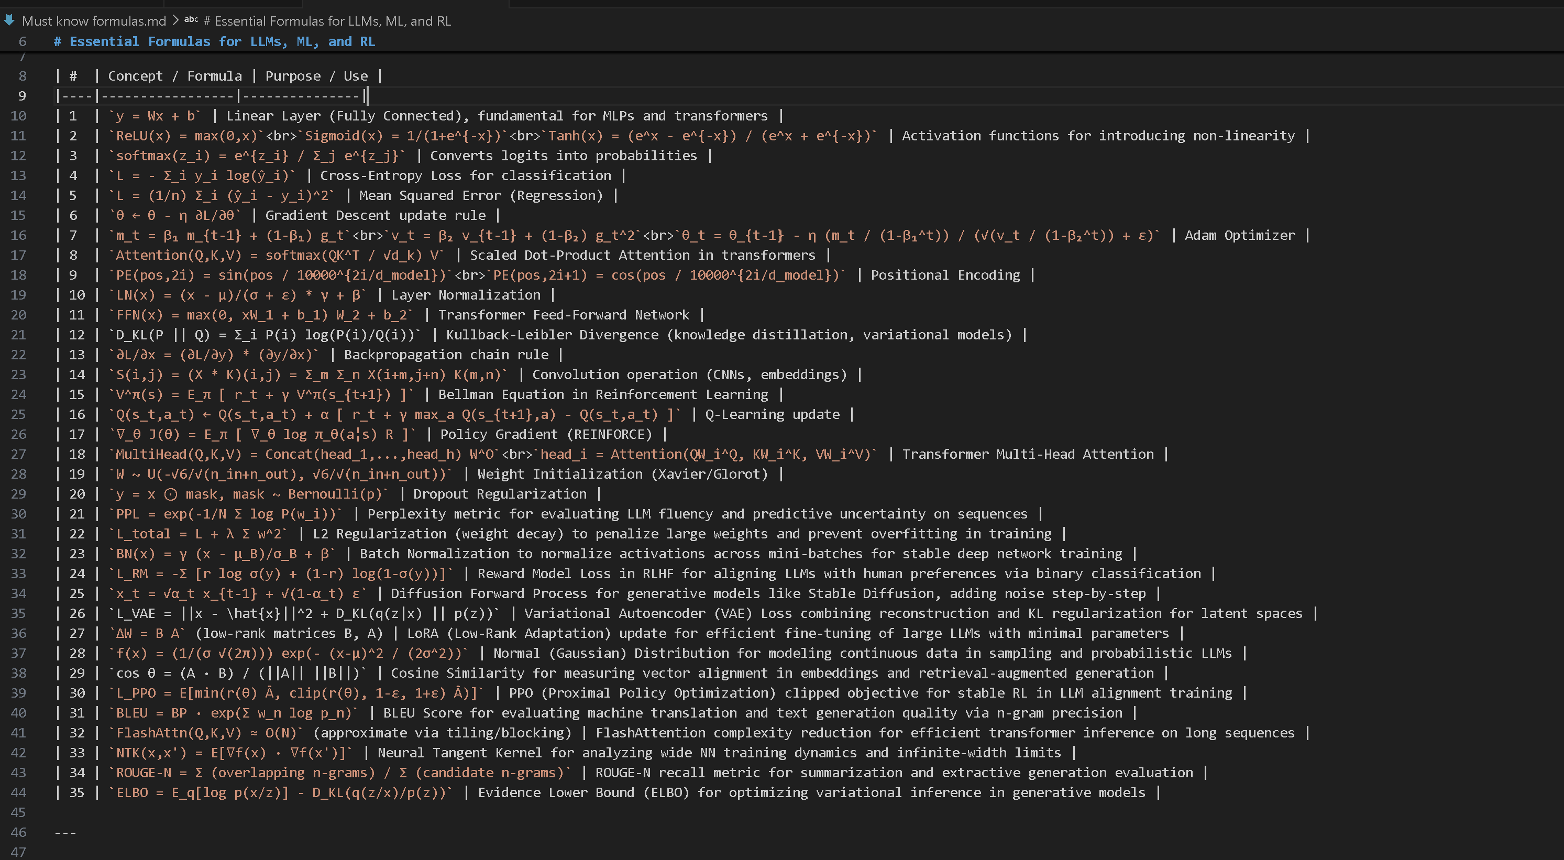Click line number 47 in the gutter
Image resolution: width=1564 pixels, height=860 pixels.
click(x=18, y=852)
